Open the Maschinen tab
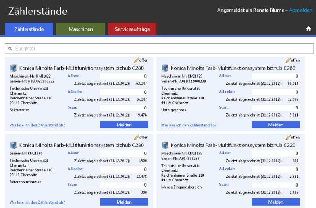Image resolution: width=316 pixels, height=208 pixels. 81,29
